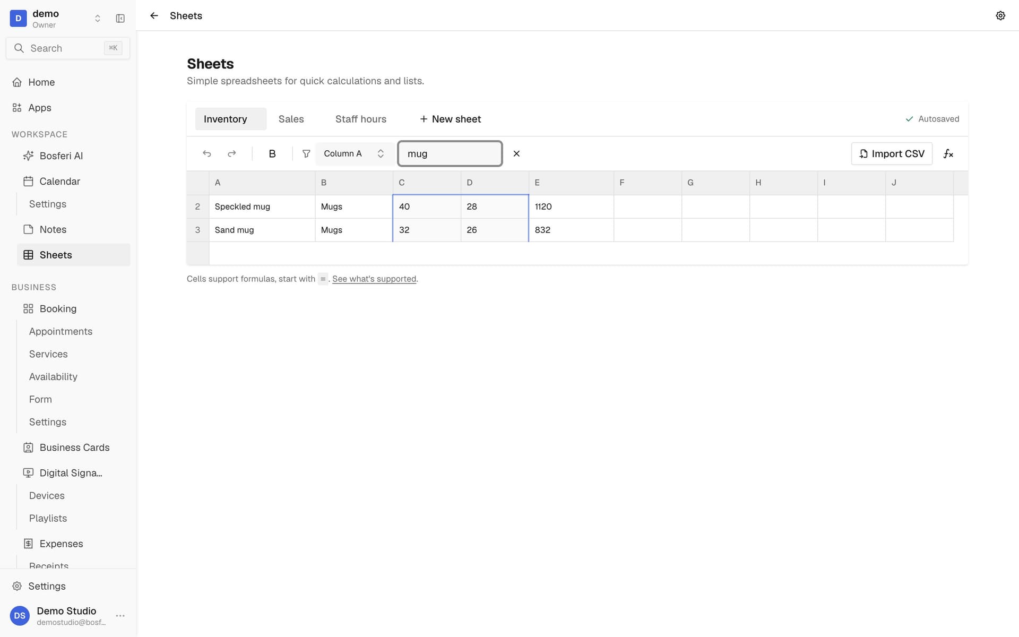The image size is (1019, 637).
Task: Click the back arrow next to Sheets
Action: [154, 15]
